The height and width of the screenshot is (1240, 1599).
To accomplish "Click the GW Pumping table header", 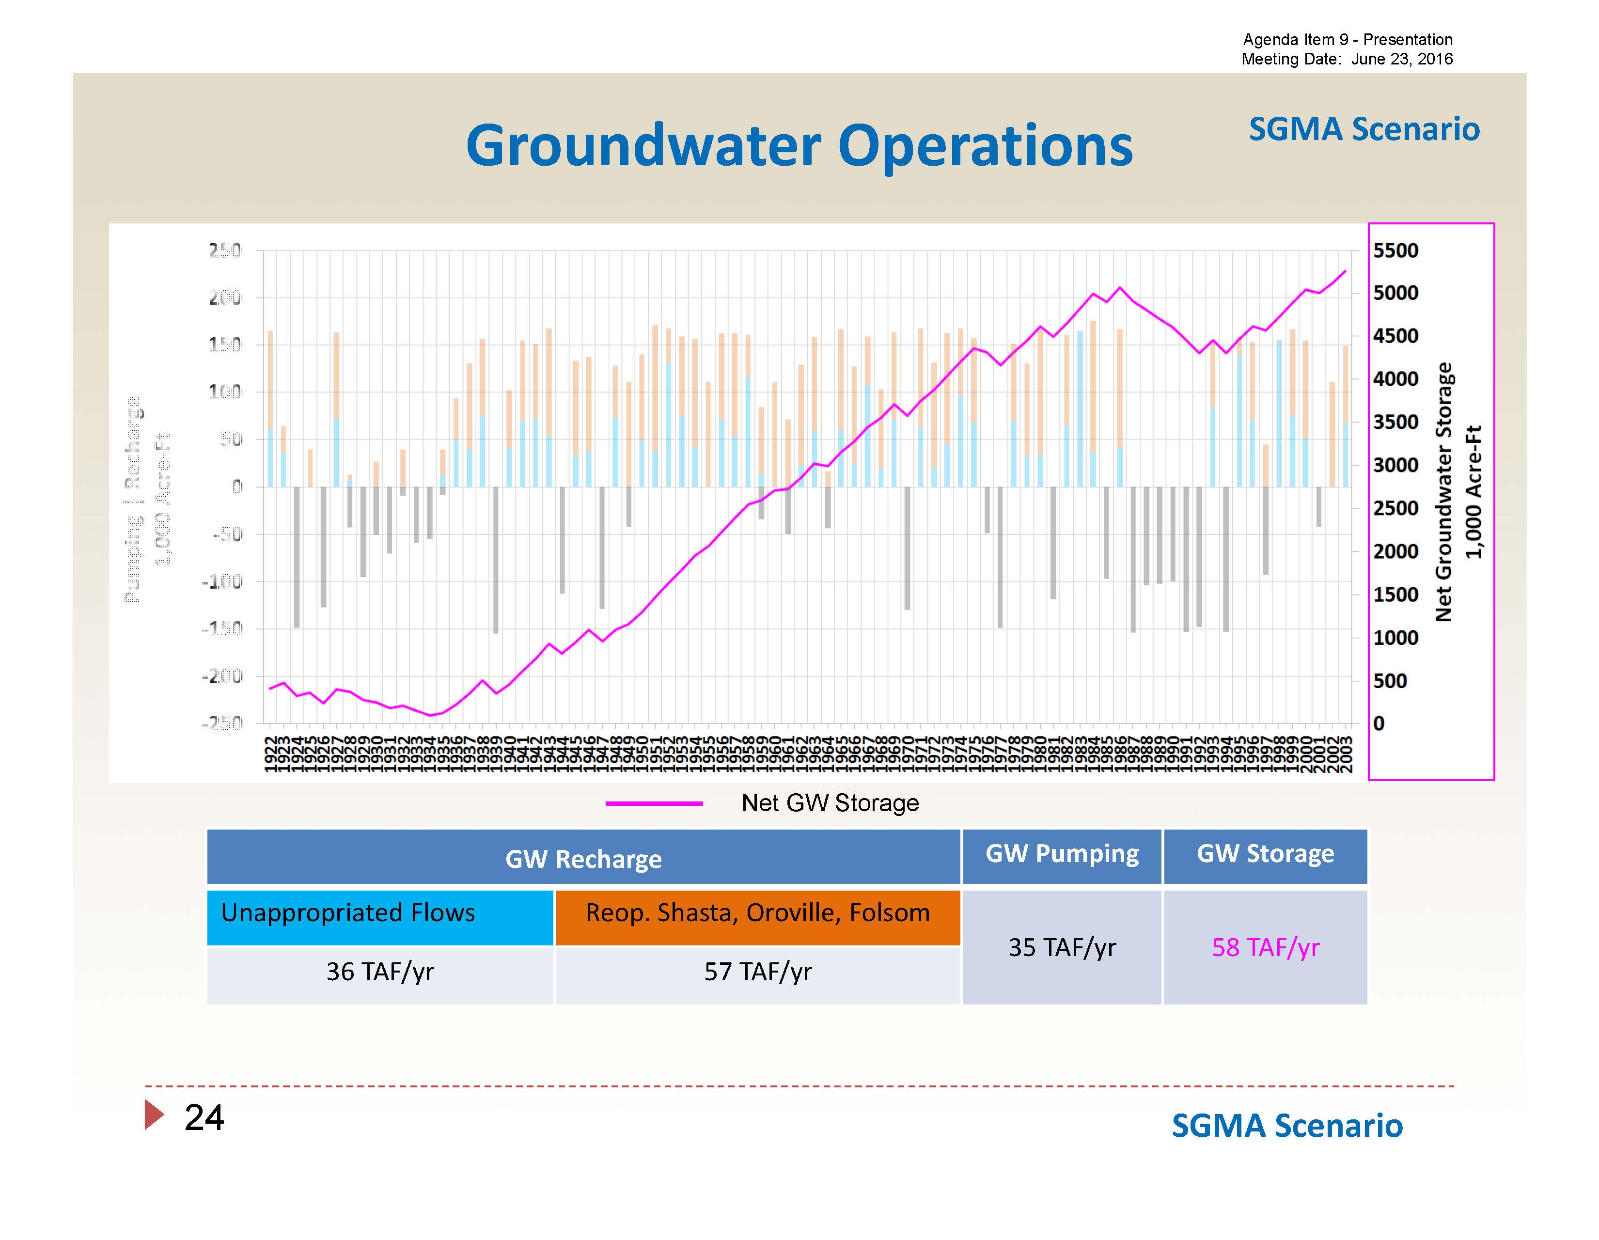I will click(x=1062, y=853).
